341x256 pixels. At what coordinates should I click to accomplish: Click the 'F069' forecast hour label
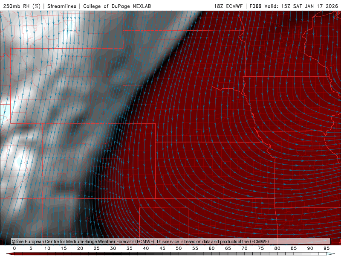(x=255, y=6)
